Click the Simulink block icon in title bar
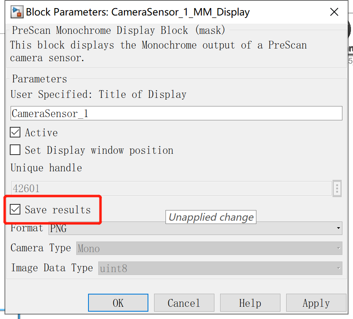 [17, 12]
